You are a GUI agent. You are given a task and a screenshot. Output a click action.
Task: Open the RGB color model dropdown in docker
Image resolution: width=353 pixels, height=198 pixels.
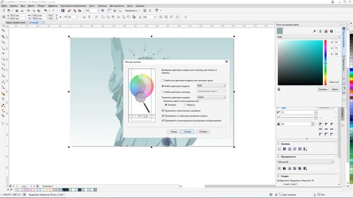308,37
